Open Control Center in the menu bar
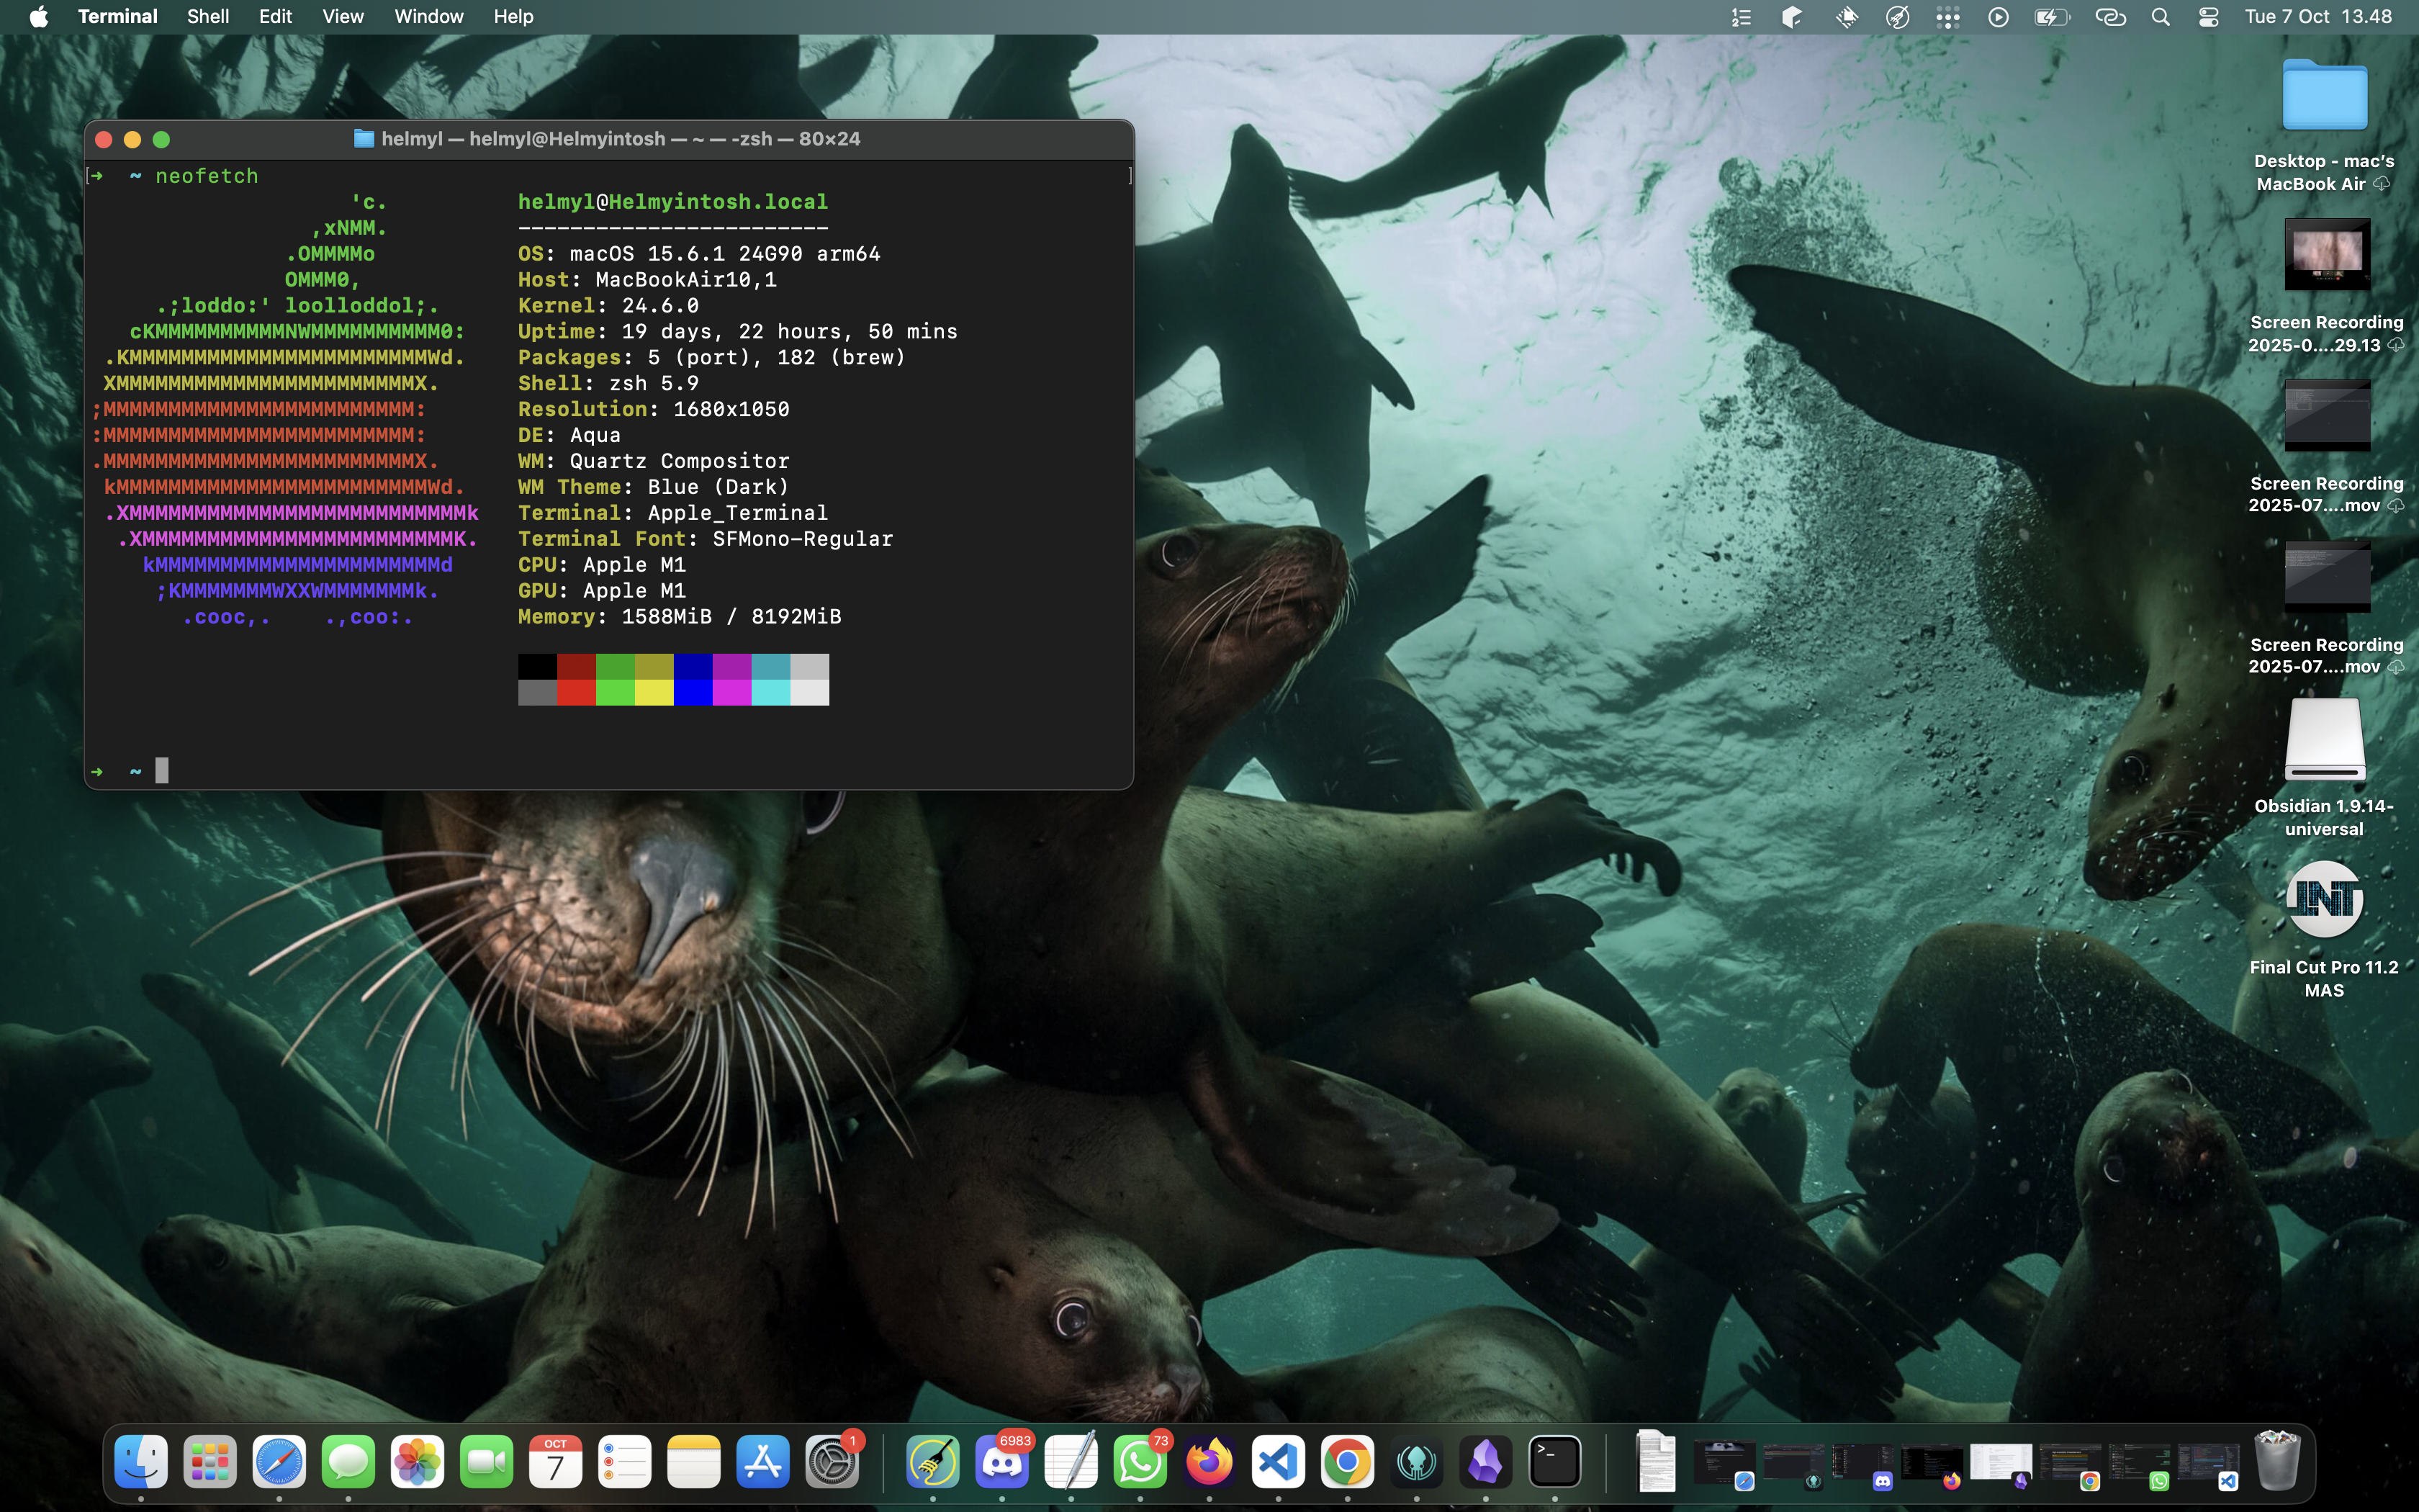Image resolution: width=2419 pixels, height=1512 pixels. tap(2207, 16)
